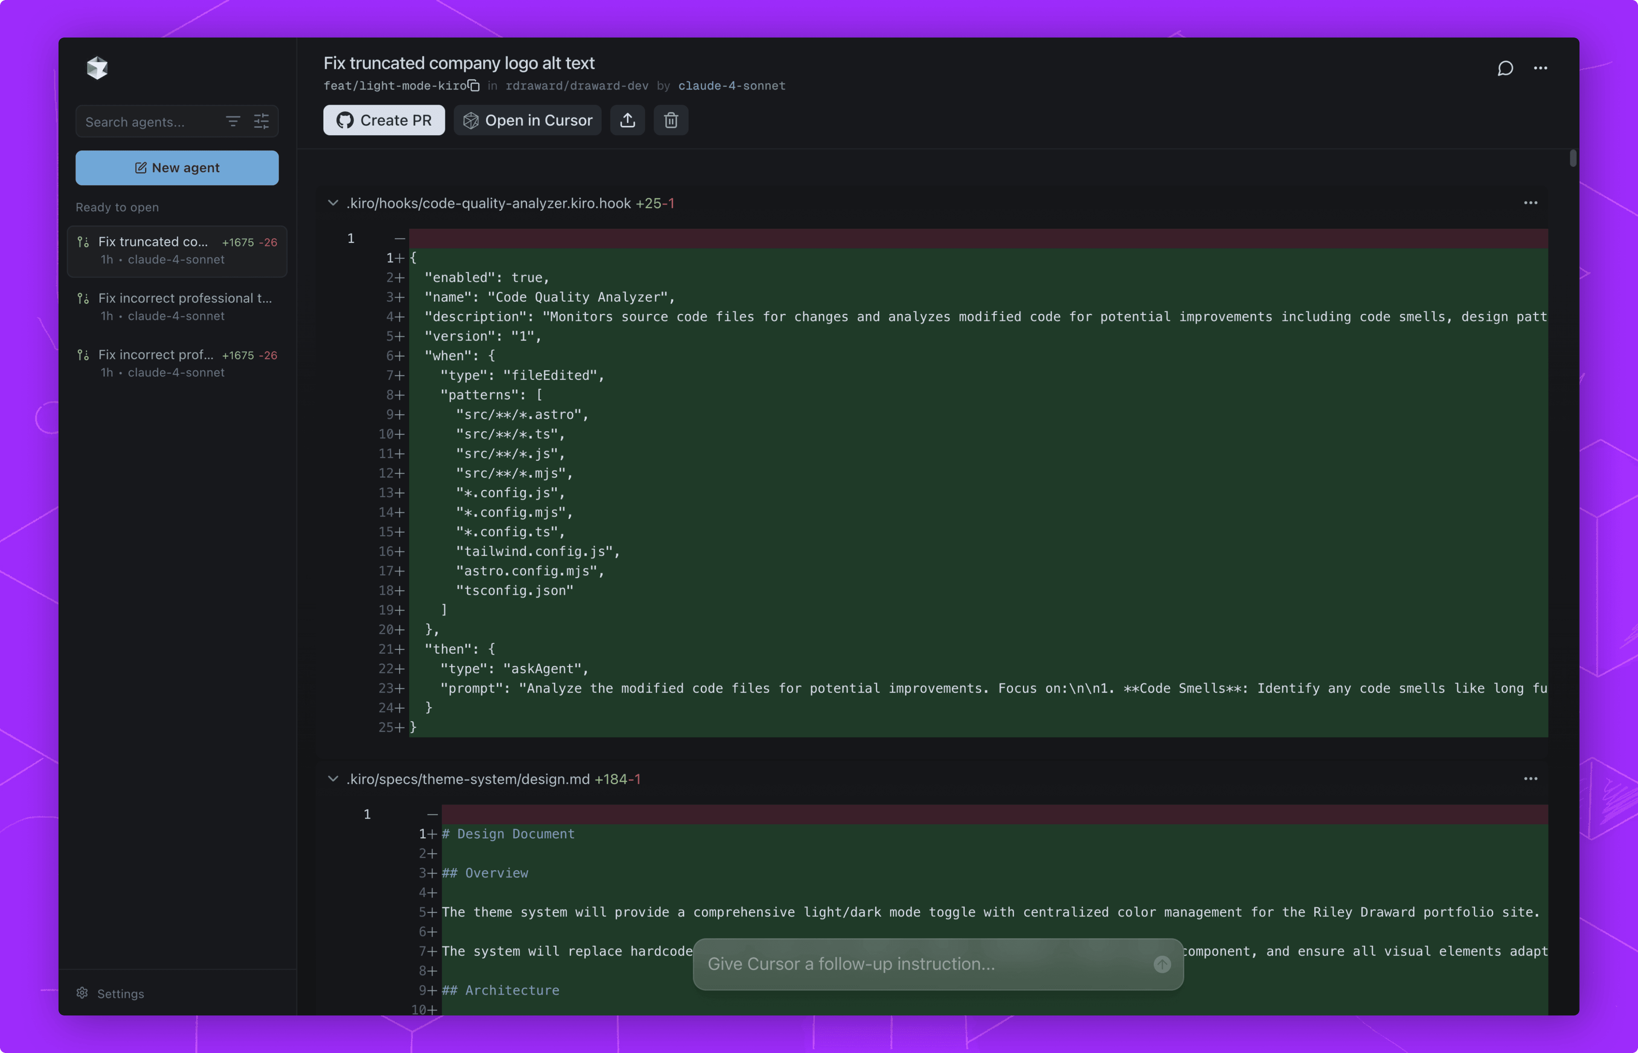Screen dimensions: 1638x1053
Task: Copy branch name feat/light-mode-kiro
Action: click(473, 85)
